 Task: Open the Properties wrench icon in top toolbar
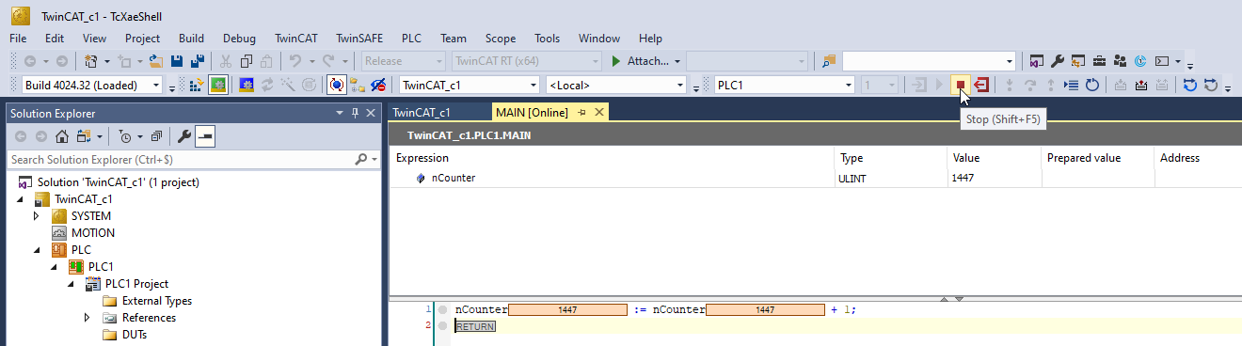pyautogui.click(x=1058, y=61)
